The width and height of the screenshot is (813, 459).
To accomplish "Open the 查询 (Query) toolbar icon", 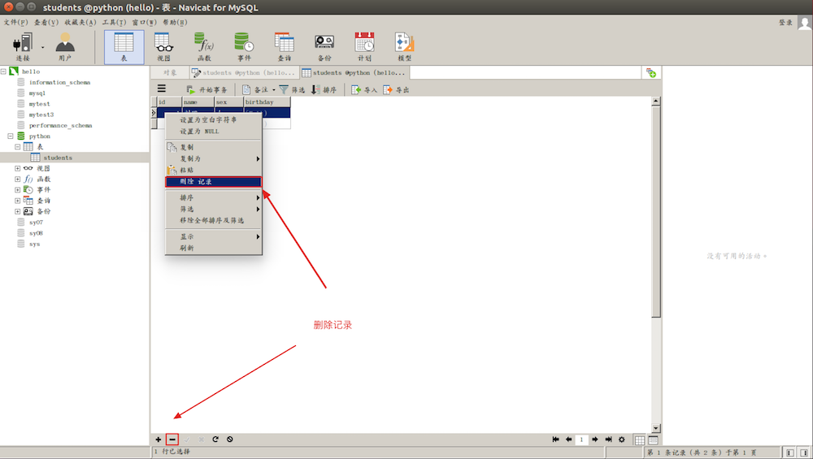I will click(x=284, y=46).
